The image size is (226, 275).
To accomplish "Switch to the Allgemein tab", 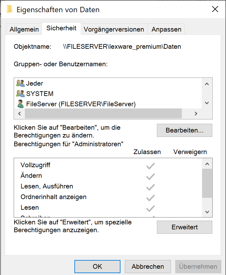I will [x=24, y=29].
